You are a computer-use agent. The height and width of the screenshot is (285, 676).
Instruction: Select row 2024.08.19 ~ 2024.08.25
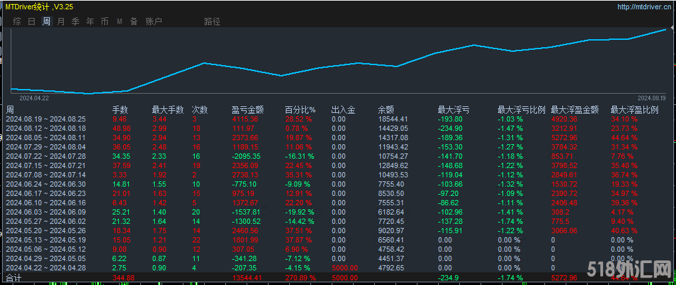(336, 119)
